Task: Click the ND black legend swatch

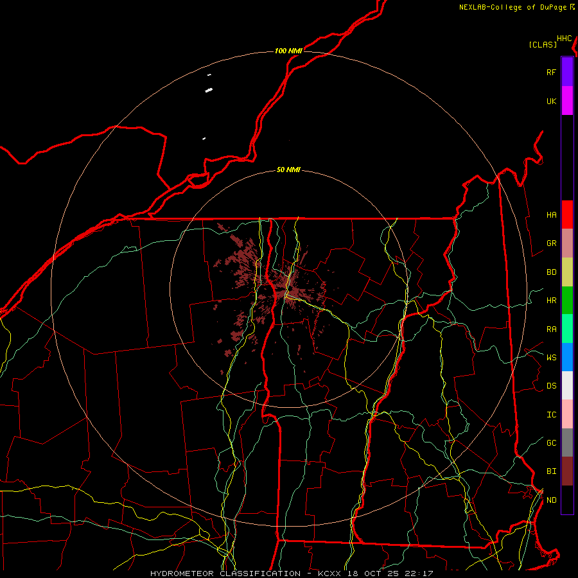Action: coord(567,500)
